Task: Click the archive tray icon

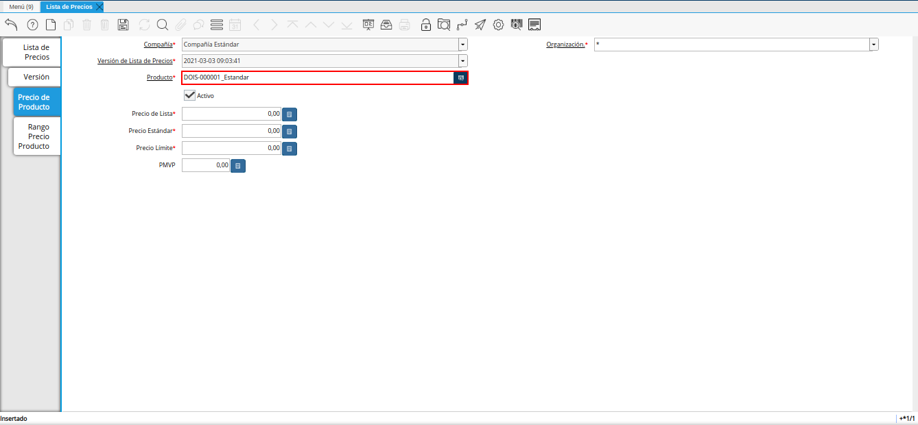Action: point(386,25)
